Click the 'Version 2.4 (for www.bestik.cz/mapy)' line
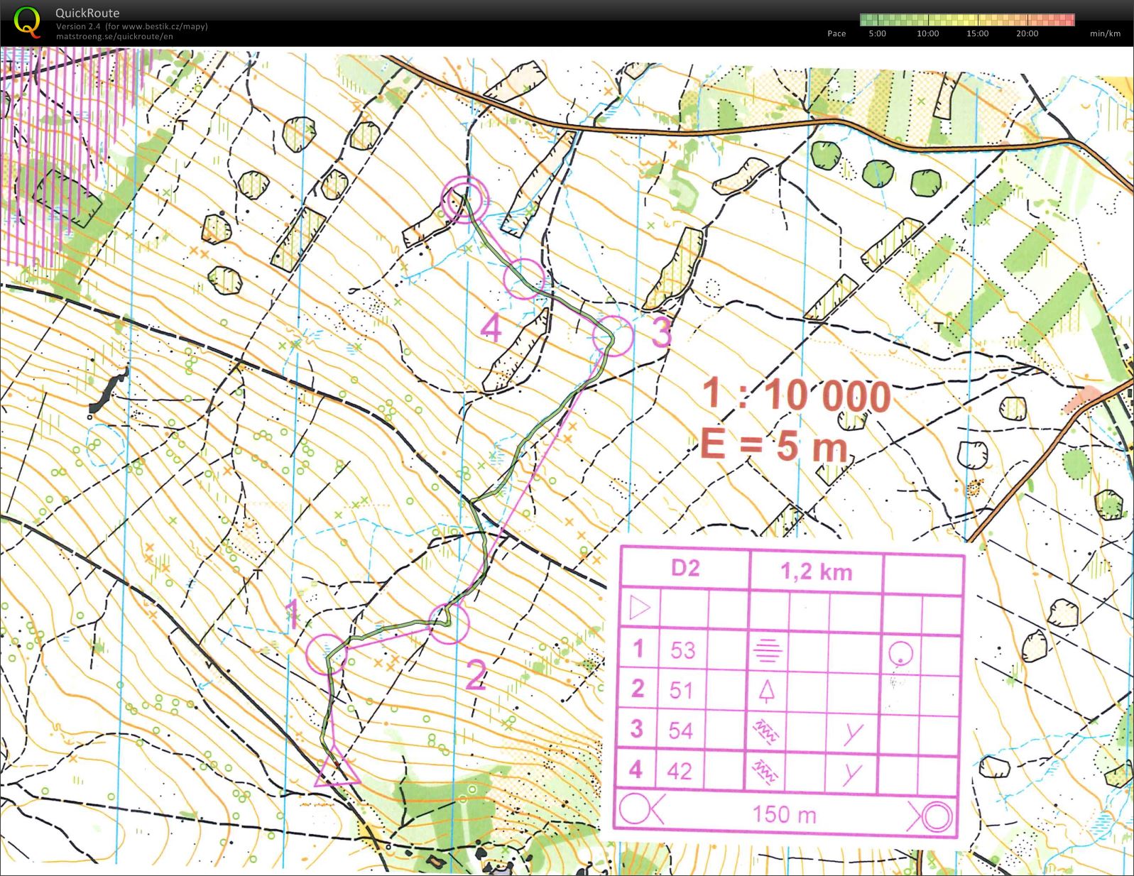Screen dimensions: 1134x876 132,26
